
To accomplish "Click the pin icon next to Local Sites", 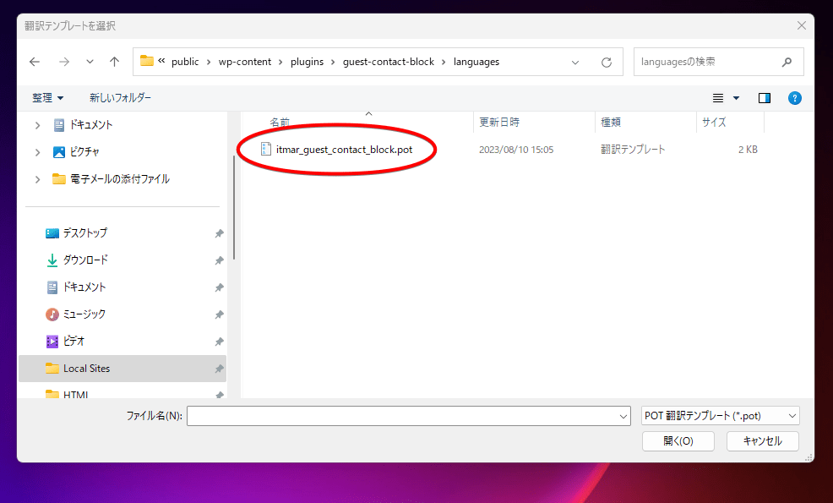I will point(219,369).
